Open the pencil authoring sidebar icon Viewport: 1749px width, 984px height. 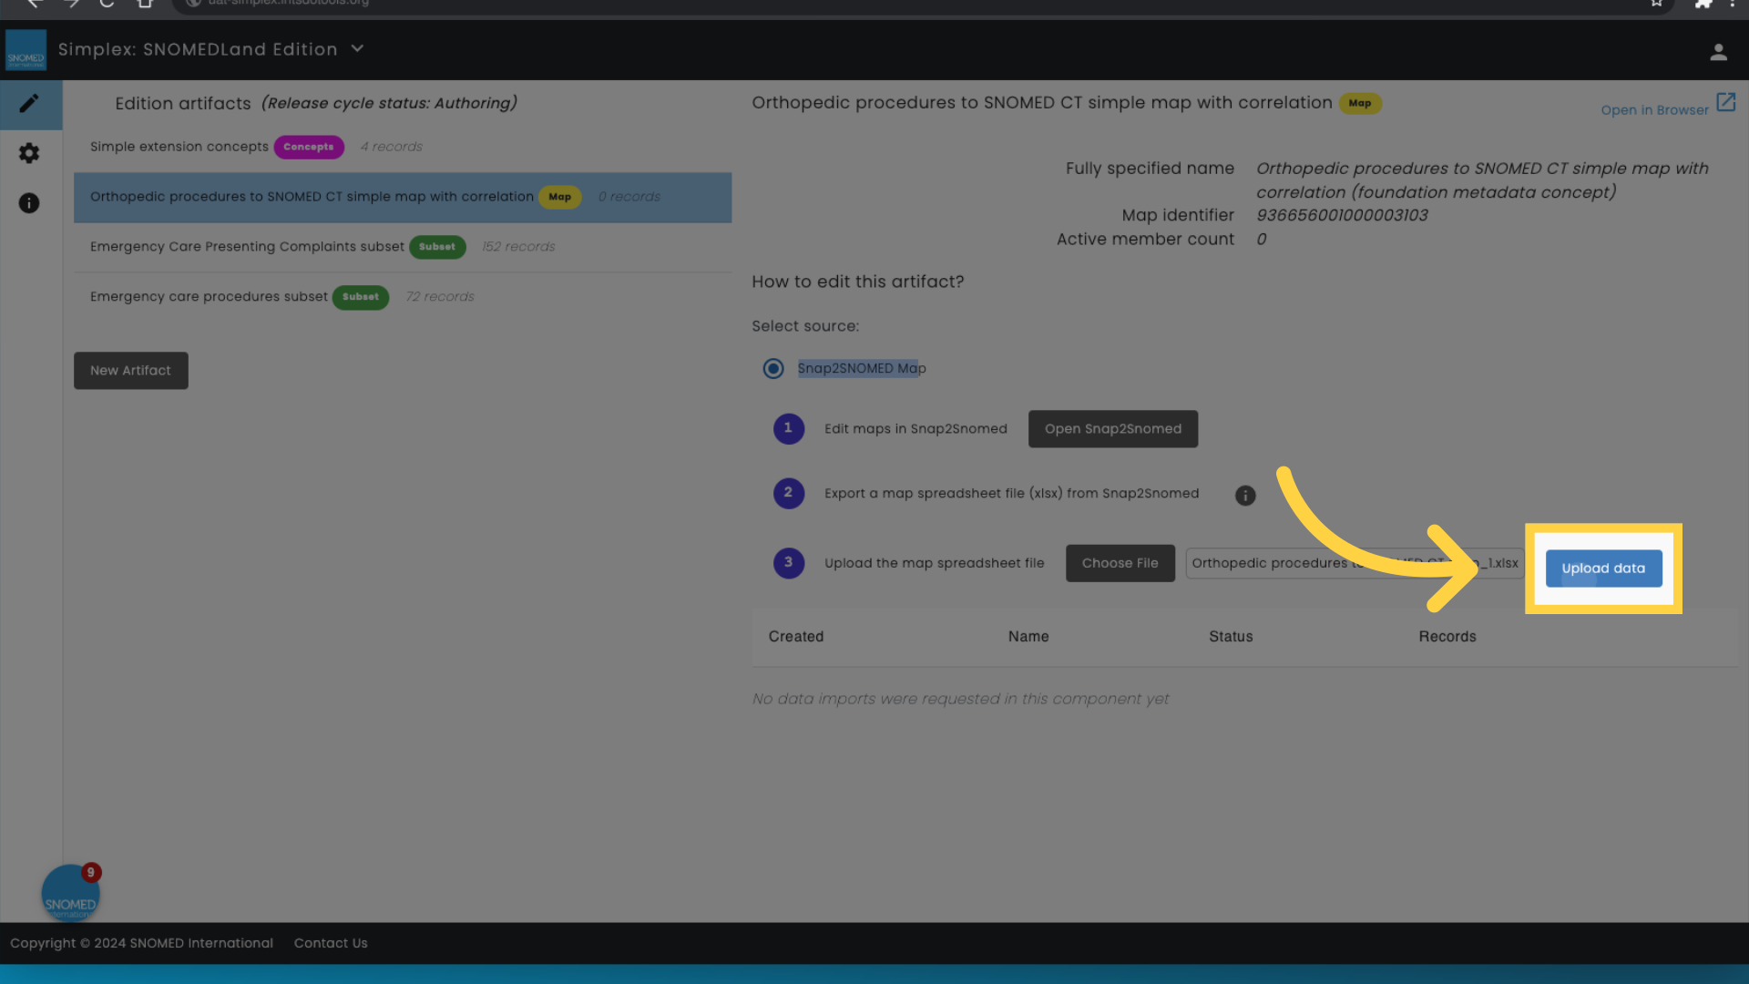click(29, 104)
